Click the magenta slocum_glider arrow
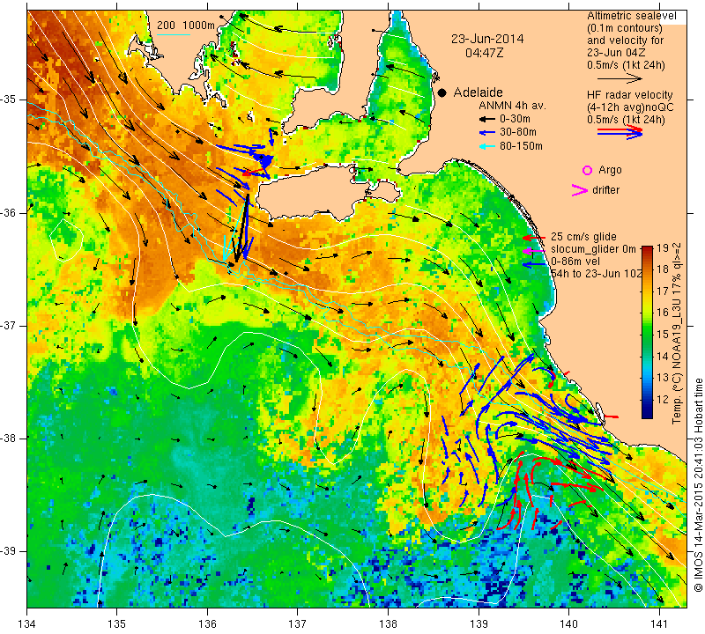This screenshot has height=634, width=705. coord(534,250)
